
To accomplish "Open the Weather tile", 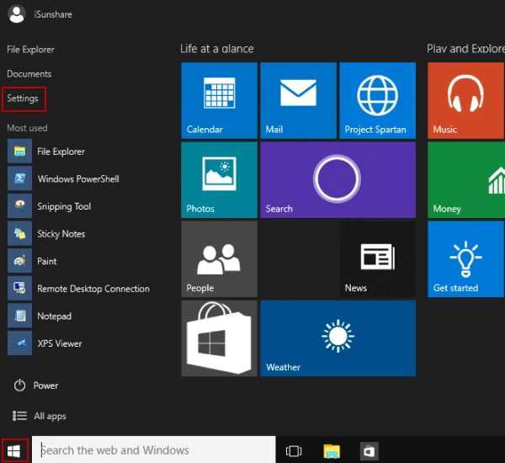I will [x=338, y=338].
